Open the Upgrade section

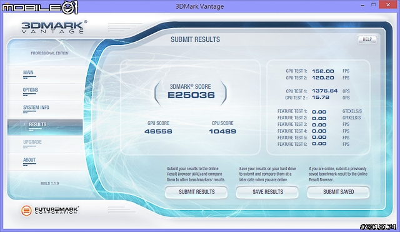(32, 142)
